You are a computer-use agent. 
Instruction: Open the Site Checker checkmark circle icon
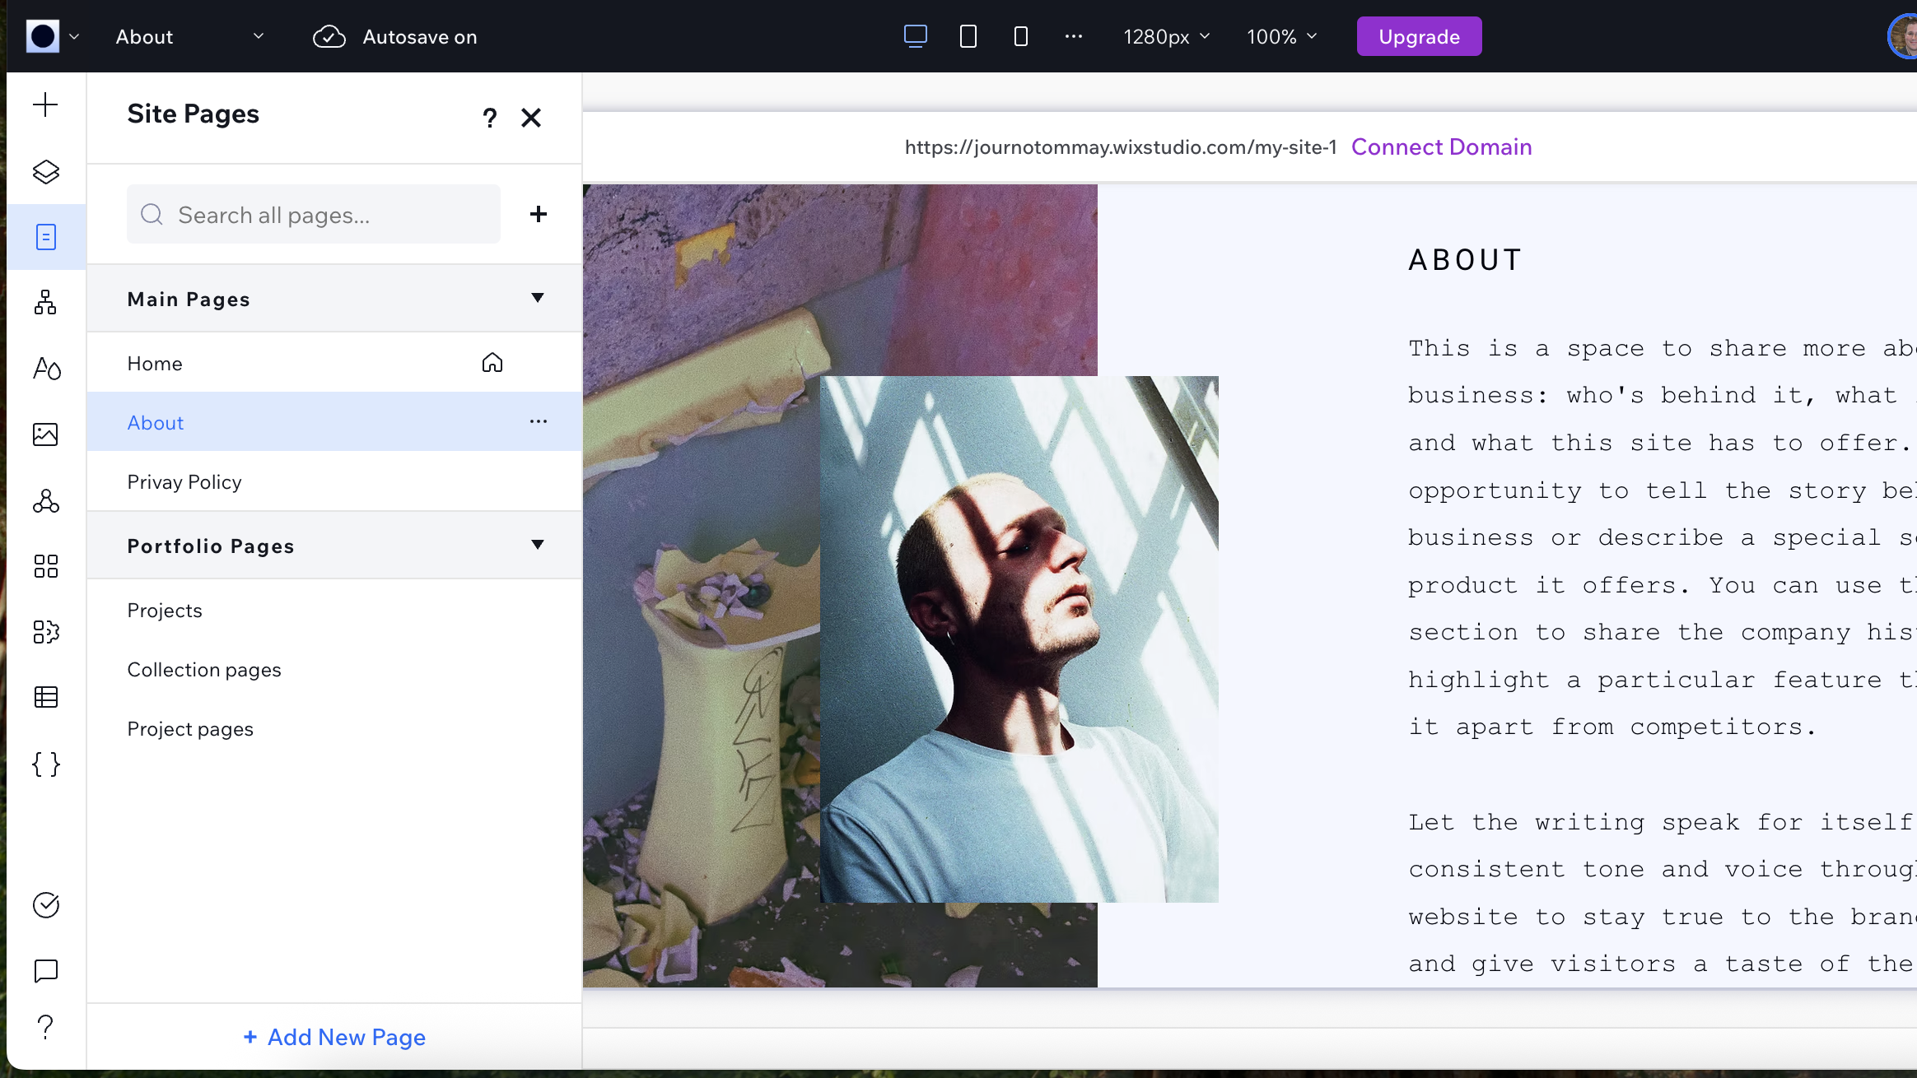point(45,905)
